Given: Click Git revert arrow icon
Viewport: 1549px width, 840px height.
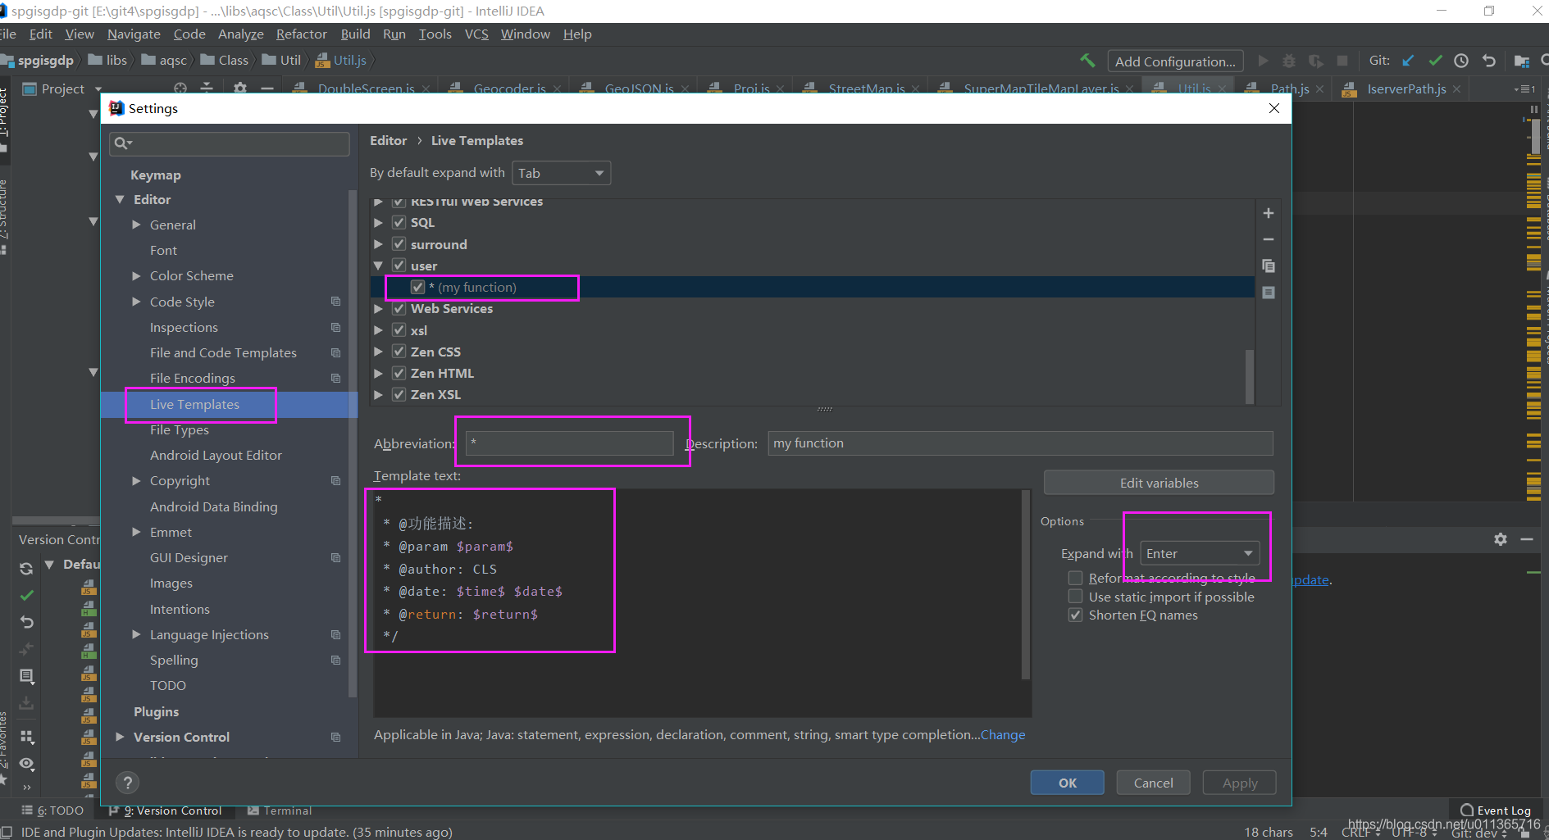Looking at the screenshot, I should click(1489, 61).
